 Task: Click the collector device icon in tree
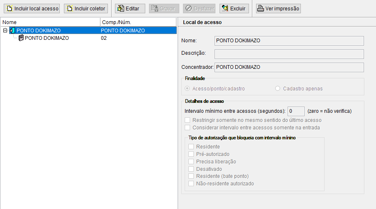click(x=21, y=38)
